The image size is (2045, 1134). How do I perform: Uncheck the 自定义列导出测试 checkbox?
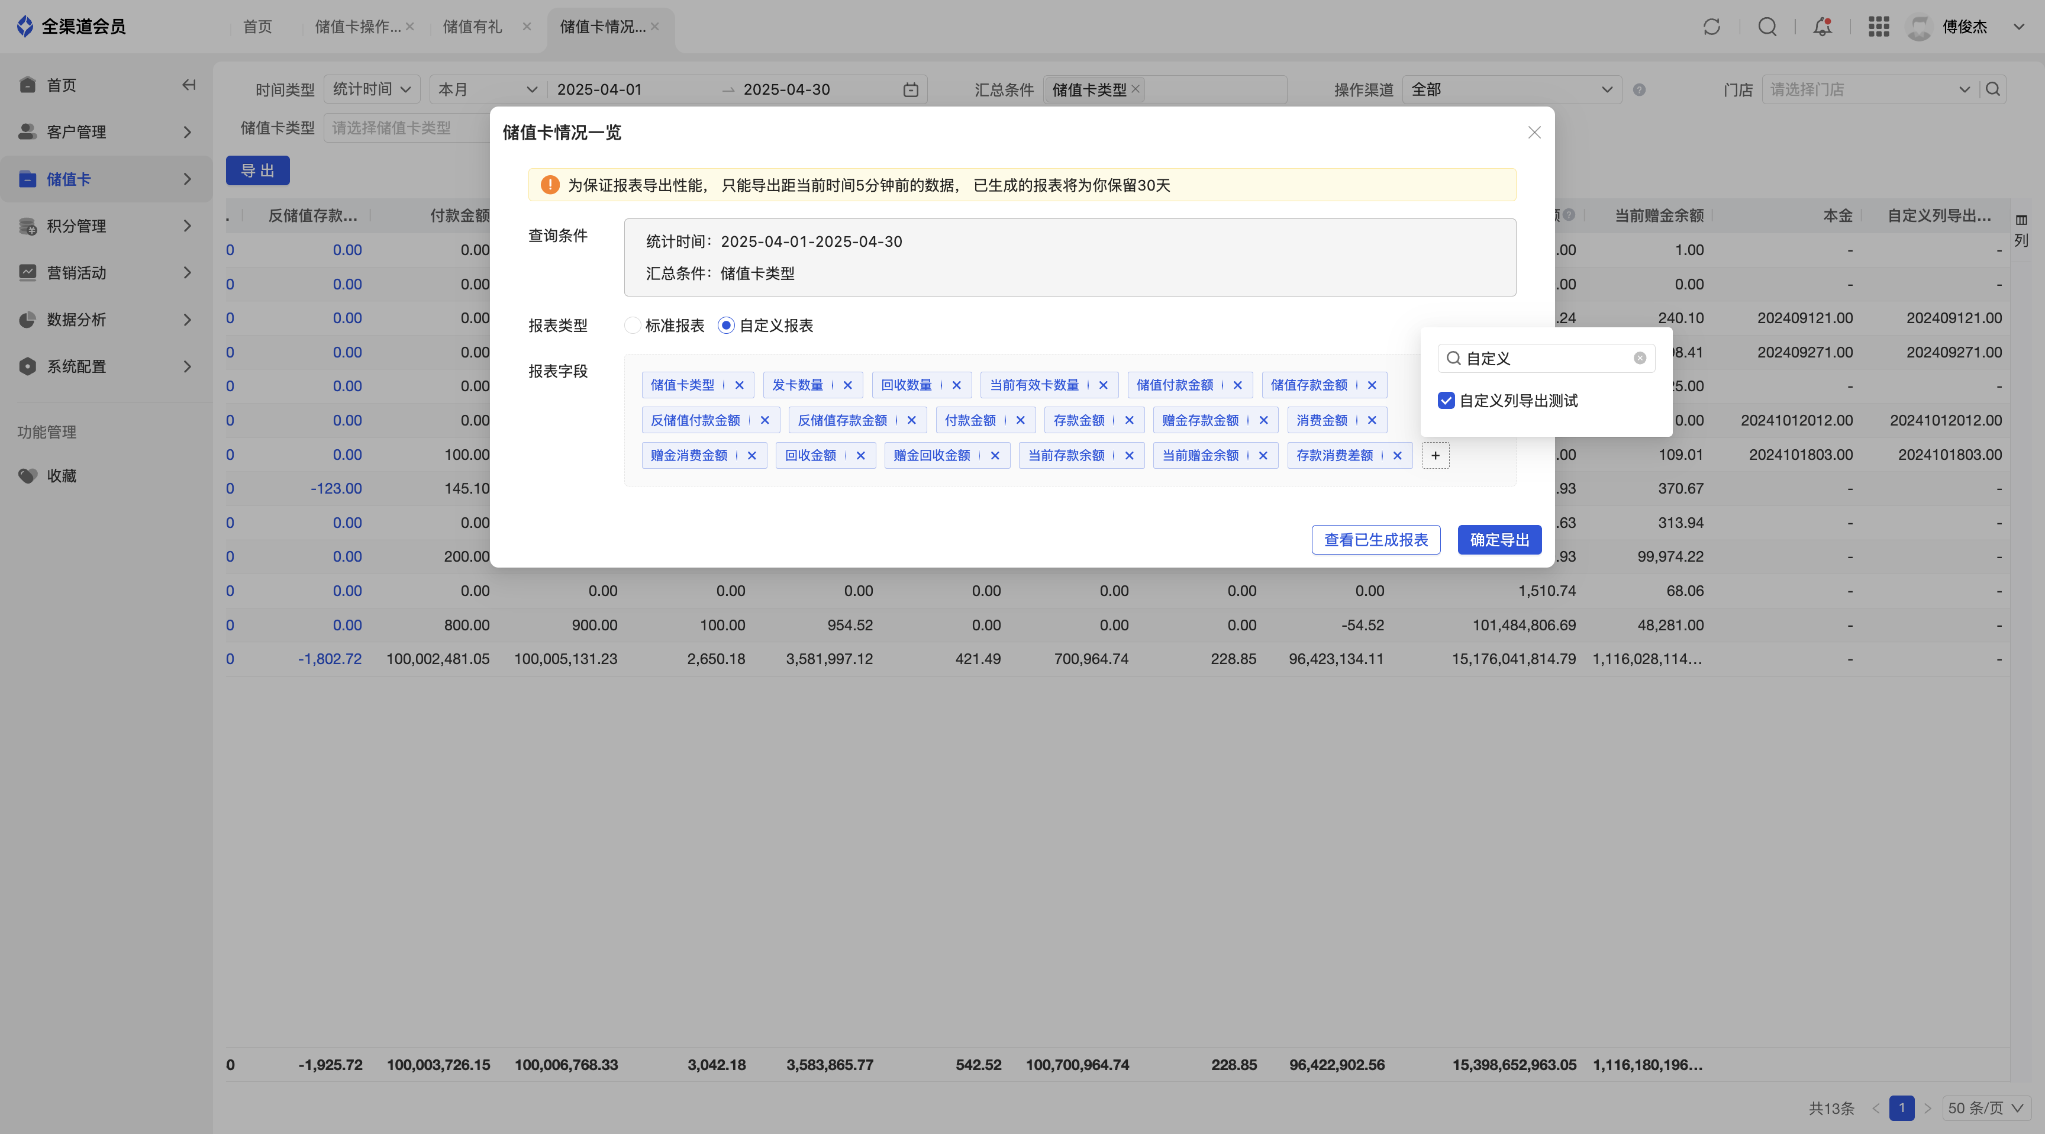pos(1446,401)
